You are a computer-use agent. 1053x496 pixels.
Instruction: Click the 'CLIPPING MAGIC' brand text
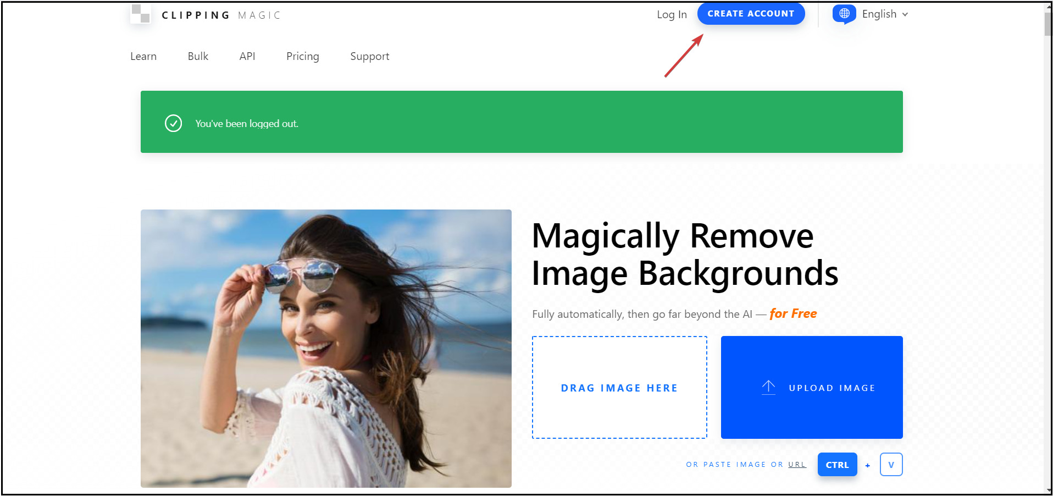(x=221, y=15)
